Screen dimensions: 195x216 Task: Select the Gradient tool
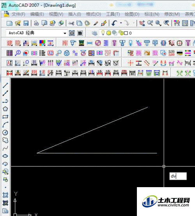[x=5, y=203]
